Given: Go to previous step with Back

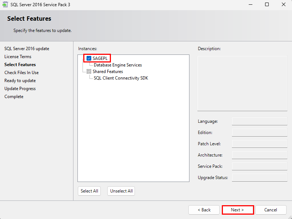Looking at the screenshot, I should point(204,210).
